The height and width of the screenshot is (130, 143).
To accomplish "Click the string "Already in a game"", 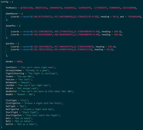I will [x=37, y=70].
